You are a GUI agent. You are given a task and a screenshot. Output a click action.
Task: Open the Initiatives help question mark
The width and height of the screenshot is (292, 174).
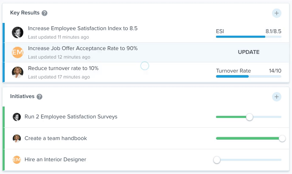click(39, 97)
